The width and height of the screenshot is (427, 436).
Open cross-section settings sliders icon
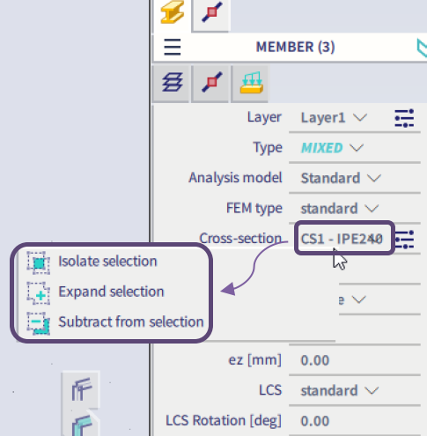tap(405, 240)
